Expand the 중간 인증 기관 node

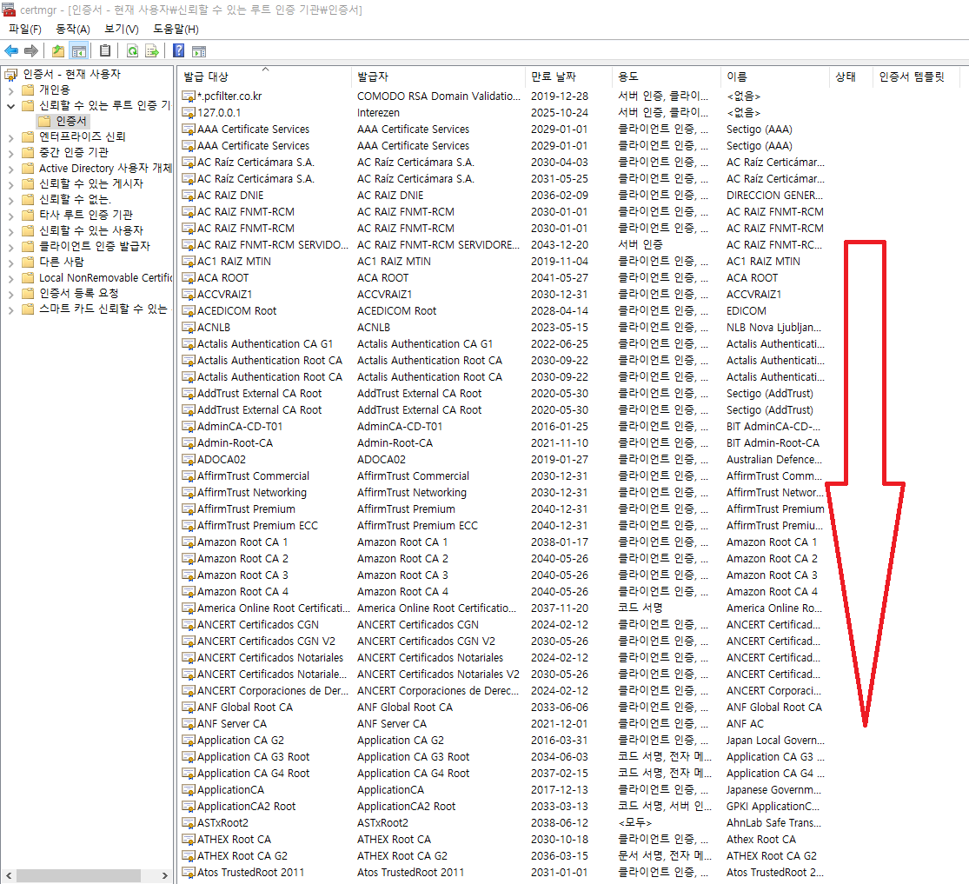(x=10, y=153)
